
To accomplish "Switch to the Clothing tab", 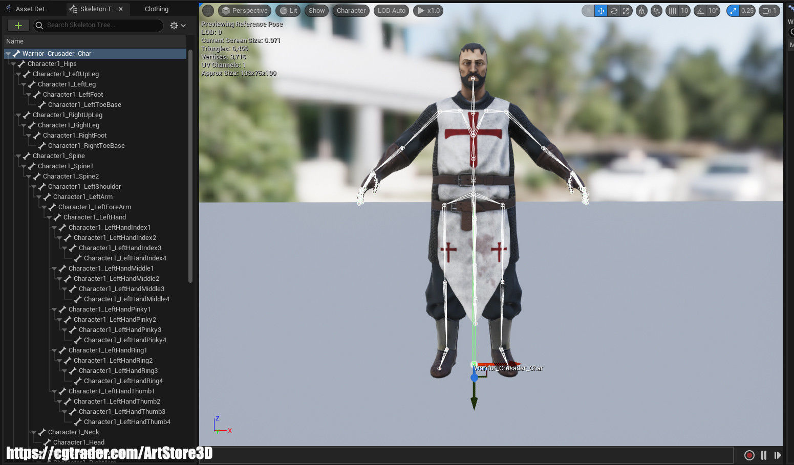I will [156, 9].
